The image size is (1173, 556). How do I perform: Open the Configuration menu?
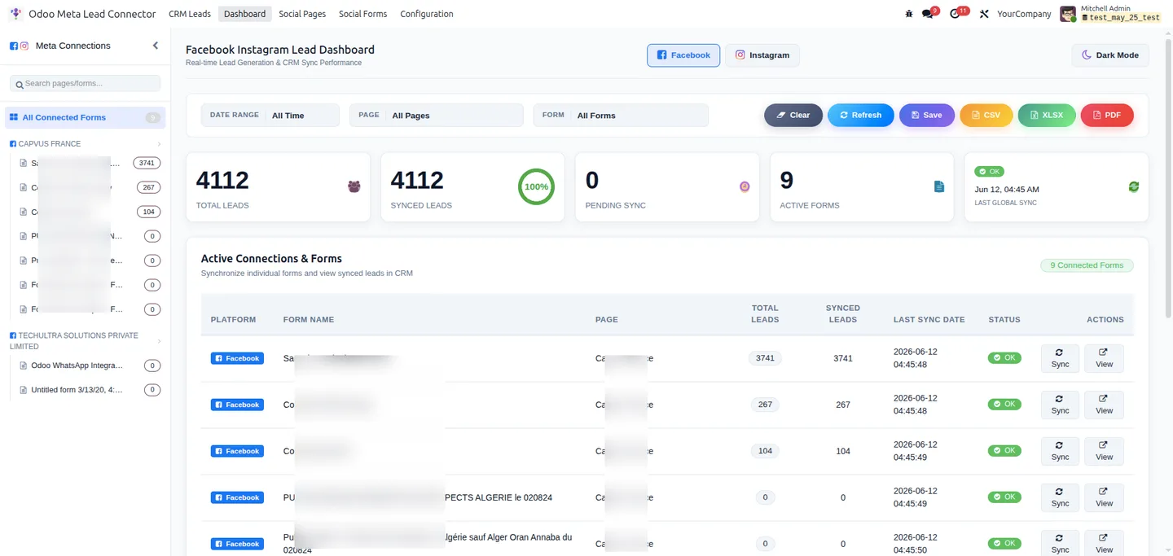click(x=427, y=14)
